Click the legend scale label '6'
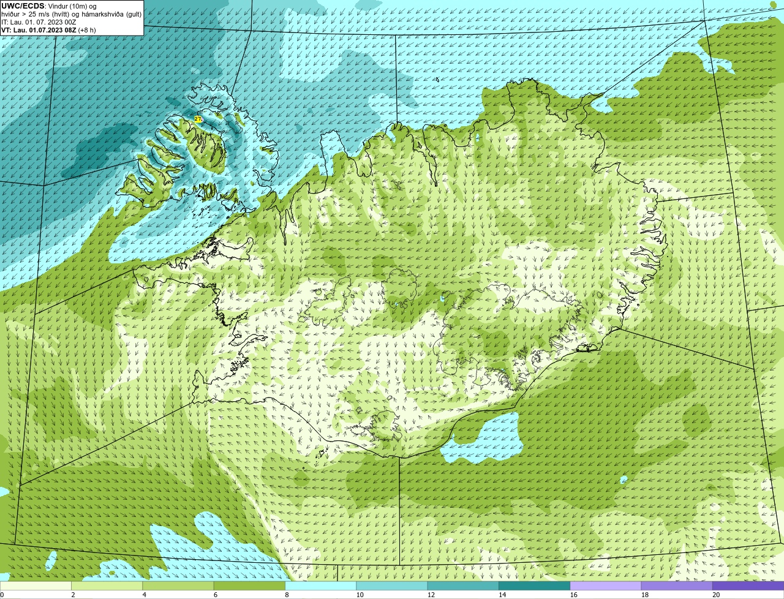Viewport: 784px width, 599px height. [x=215, y=595]
